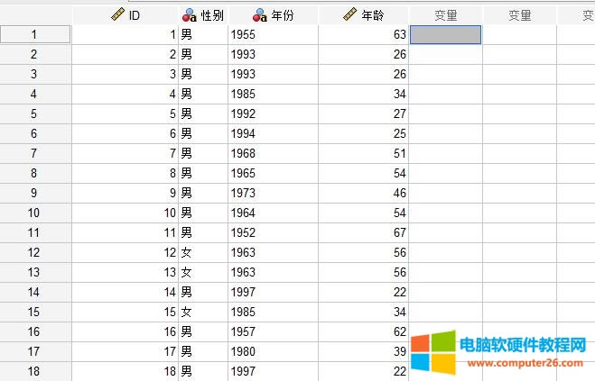Screen dimensions: 595x381
Task: Click the 电脑软硬件教程网 watermark title
Action: coord(524,345)
